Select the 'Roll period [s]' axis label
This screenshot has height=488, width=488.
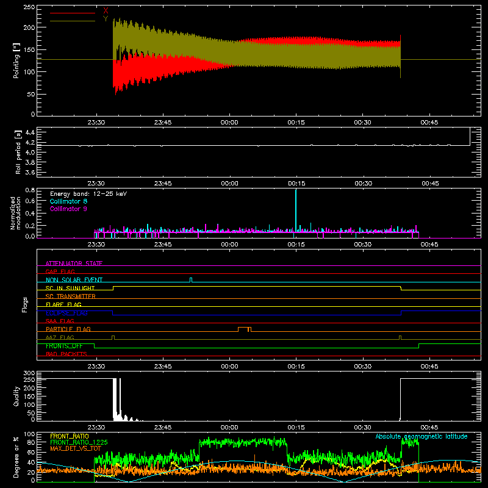[x=18, y=152]
